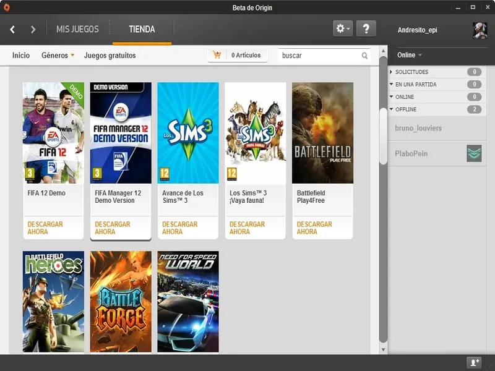Click the back navigation arrow
The width and height of the screenshot is (495, 371).
(12, 29)
